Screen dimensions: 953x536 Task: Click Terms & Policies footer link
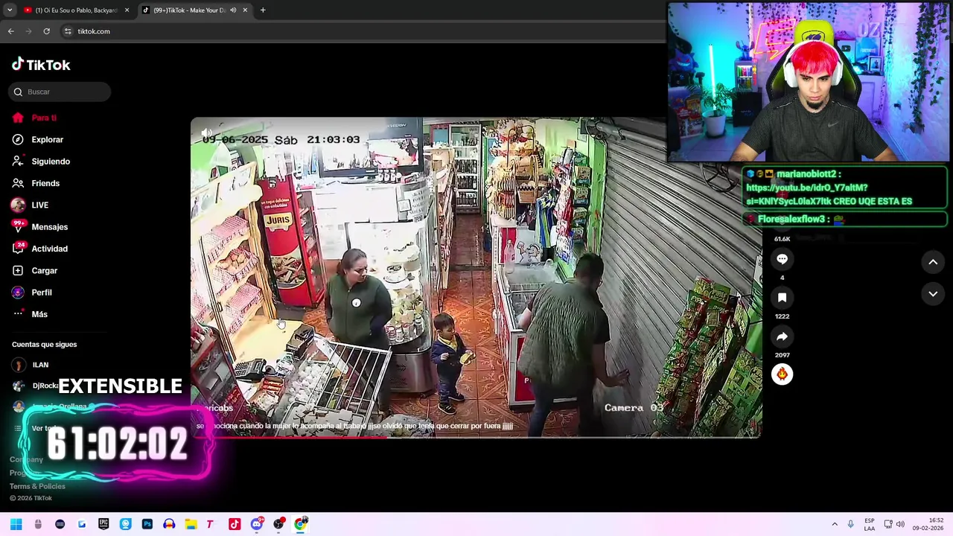[x=37, y=486]
